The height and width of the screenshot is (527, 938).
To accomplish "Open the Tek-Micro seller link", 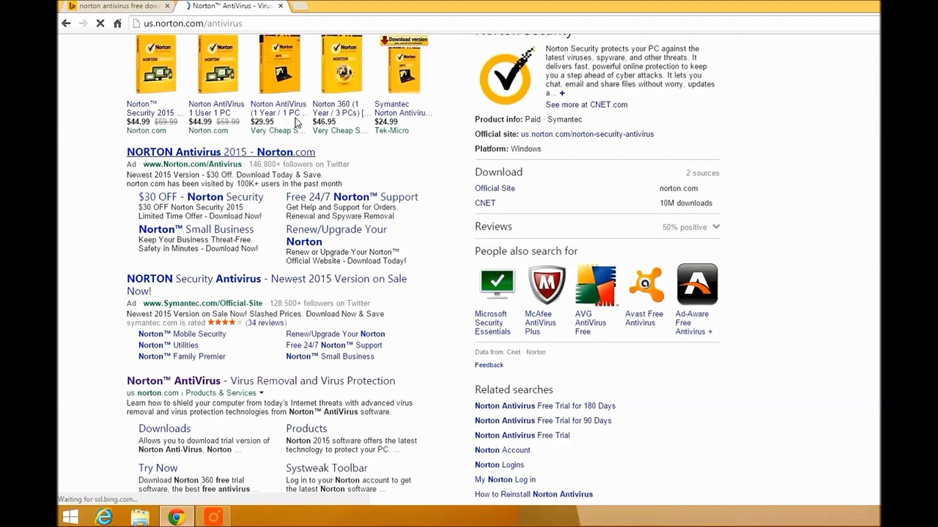I will tap(391, 131).
